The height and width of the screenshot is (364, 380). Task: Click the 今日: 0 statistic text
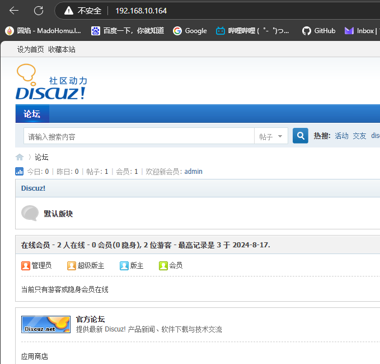pyautogui.click(x=38, y=172)
